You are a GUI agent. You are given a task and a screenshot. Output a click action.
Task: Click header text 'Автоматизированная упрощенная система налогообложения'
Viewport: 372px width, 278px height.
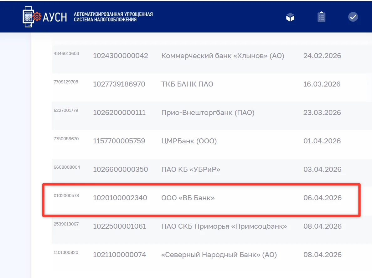[113, 17]
